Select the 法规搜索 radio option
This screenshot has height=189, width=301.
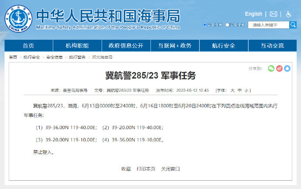pos(227,25)
